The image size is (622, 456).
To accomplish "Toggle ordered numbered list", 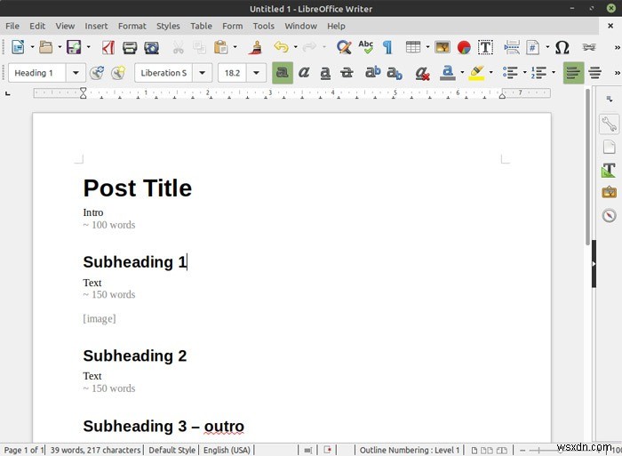I will click(x=538, y=73).
